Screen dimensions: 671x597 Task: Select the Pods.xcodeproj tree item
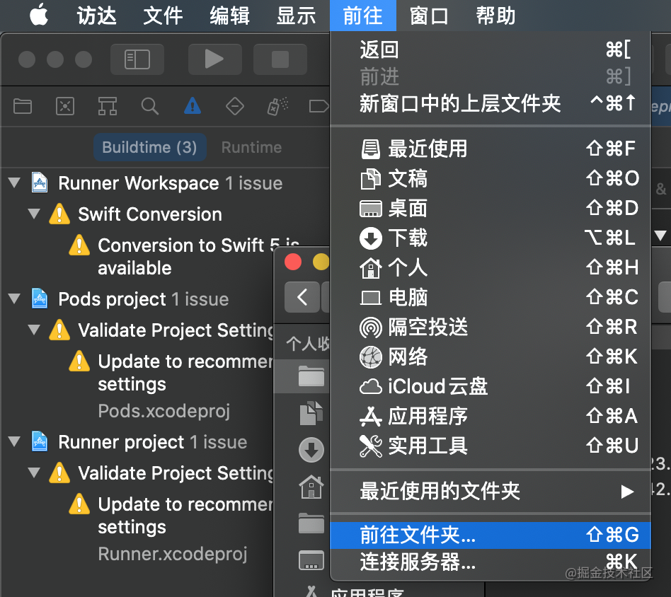point(164,411)
